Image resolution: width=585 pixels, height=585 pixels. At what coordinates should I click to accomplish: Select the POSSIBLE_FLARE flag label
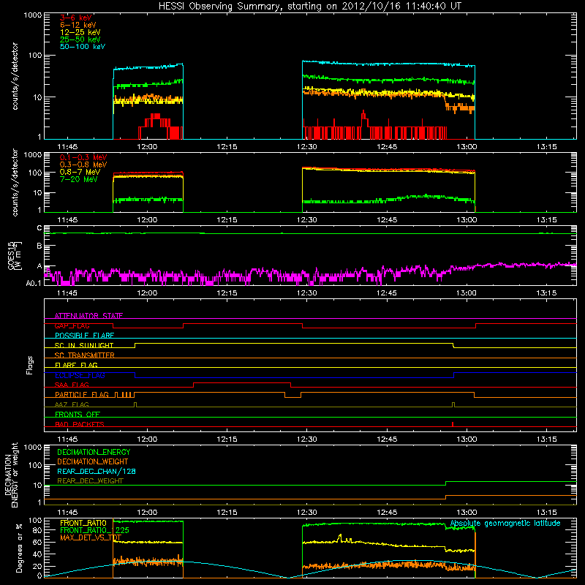[84, 336]
